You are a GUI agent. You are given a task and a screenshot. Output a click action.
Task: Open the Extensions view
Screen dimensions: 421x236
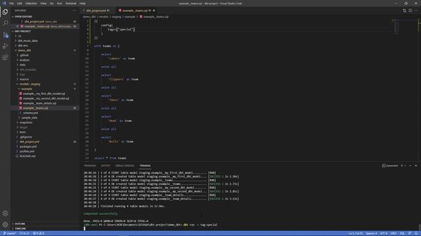[5, 58]
